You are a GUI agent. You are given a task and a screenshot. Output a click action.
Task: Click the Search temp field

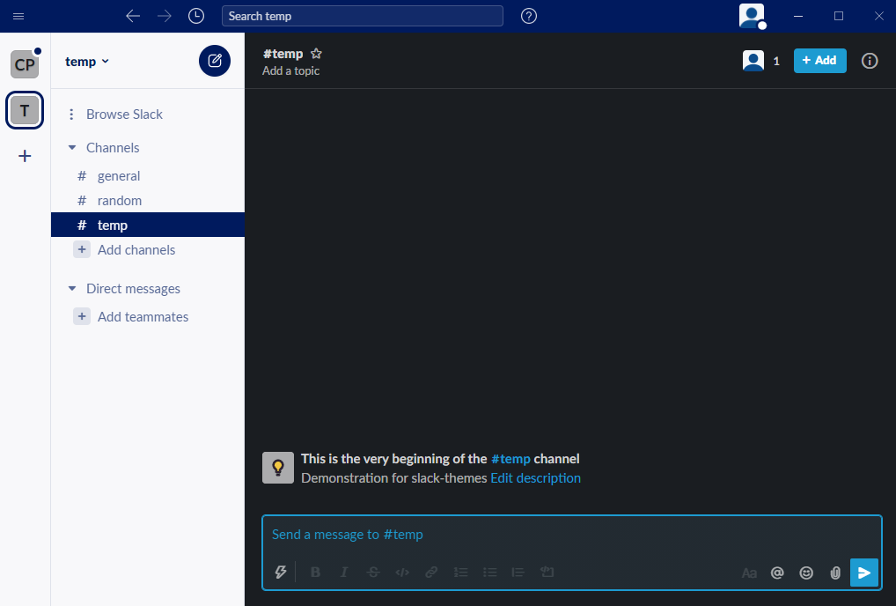point(363,16)
